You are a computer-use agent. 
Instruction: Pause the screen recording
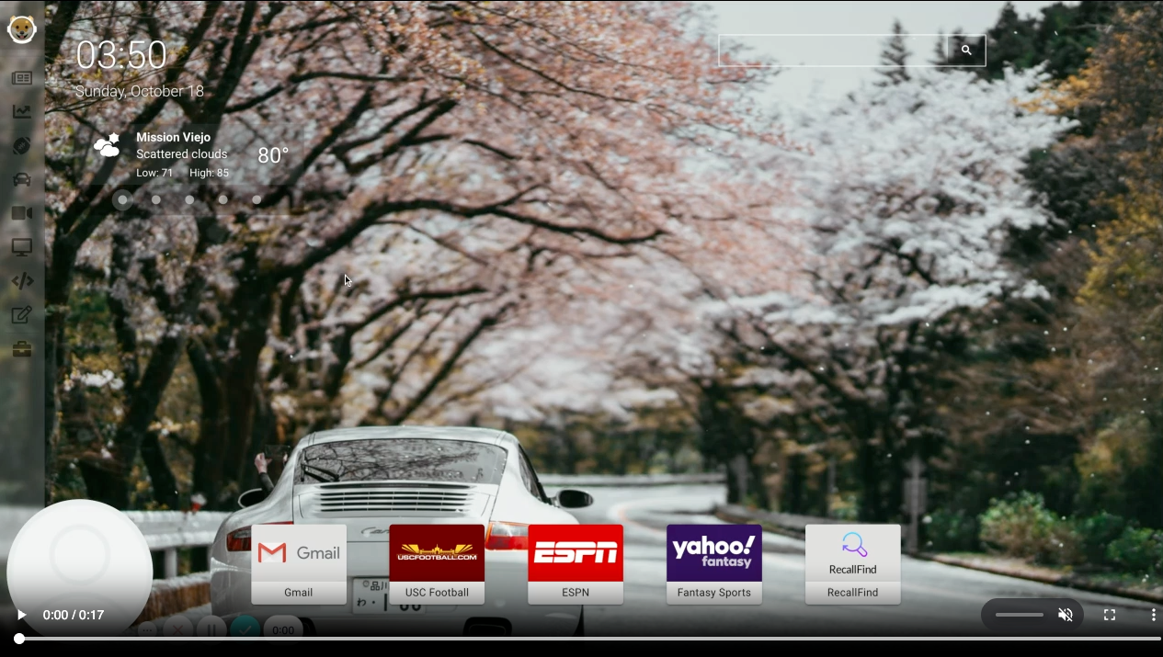tap(211, 630)
